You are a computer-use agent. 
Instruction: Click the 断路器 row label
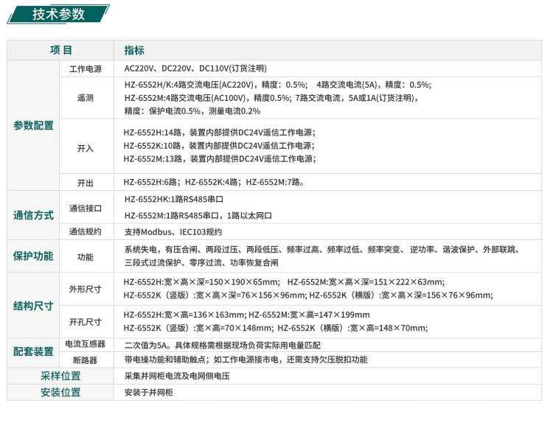pyautogui.click(x=86, y=360)
